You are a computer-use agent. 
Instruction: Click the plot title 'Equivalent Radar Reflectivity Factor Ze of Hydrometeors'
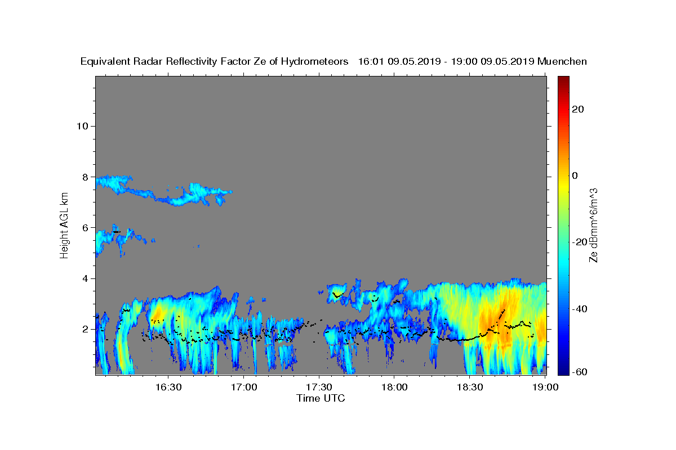(x=215, y=61)
